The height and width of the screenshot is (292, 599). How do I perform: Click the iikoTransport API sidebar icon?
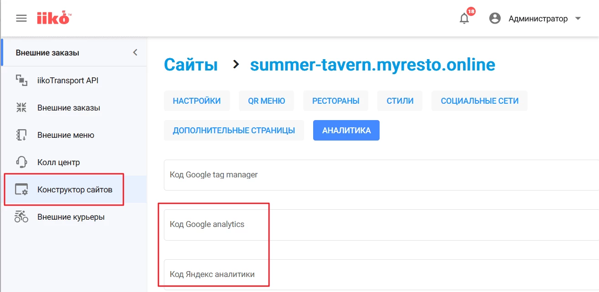point(21,81)
